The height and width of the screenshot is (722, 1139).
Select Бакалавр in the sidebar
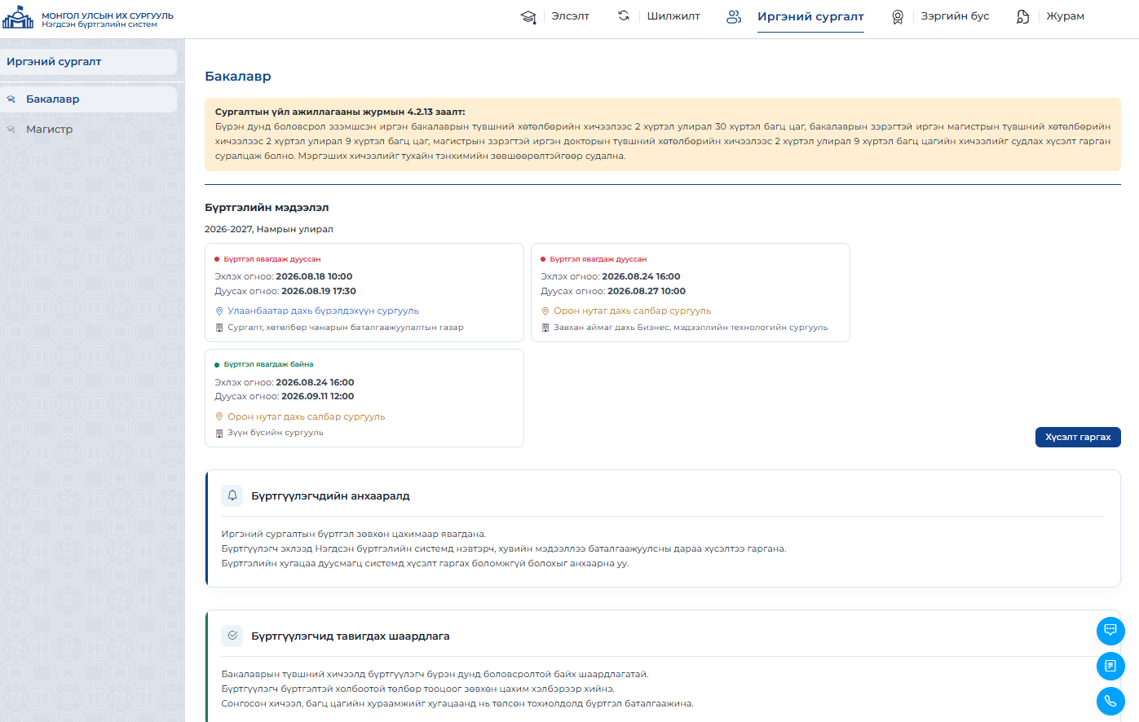pyautogui.click(x=88, y=99)
